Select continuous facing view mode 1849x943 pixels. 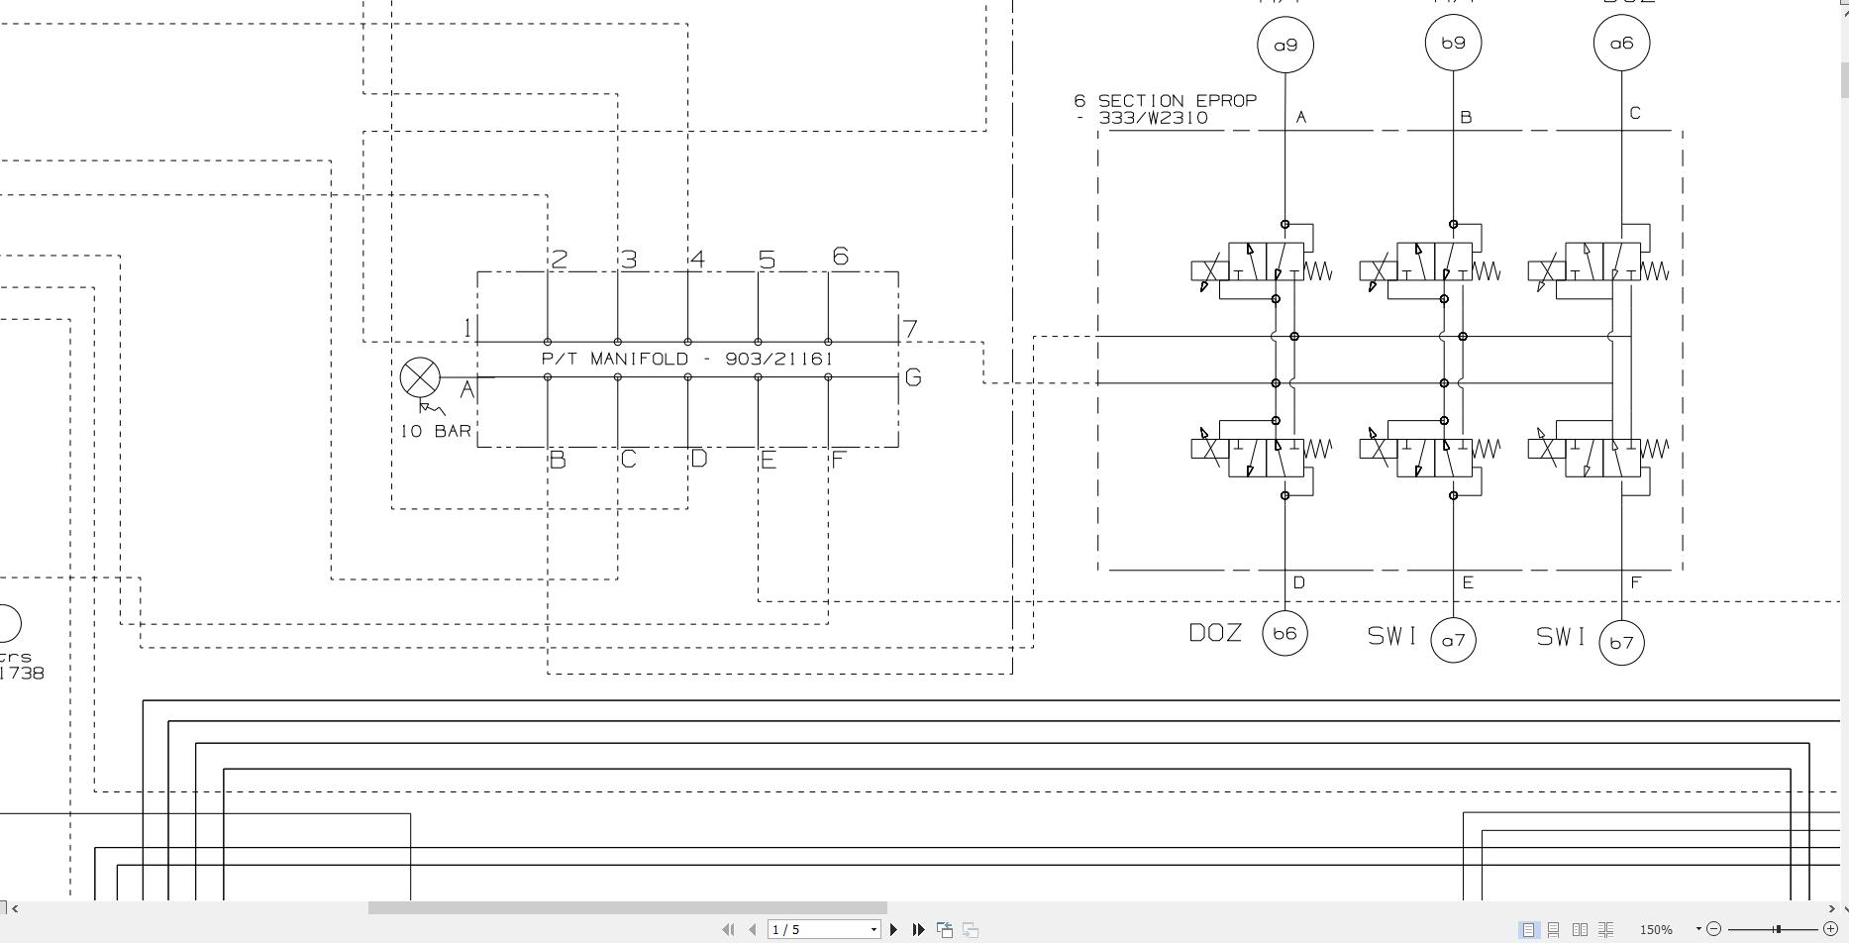tap(1605, 929)
